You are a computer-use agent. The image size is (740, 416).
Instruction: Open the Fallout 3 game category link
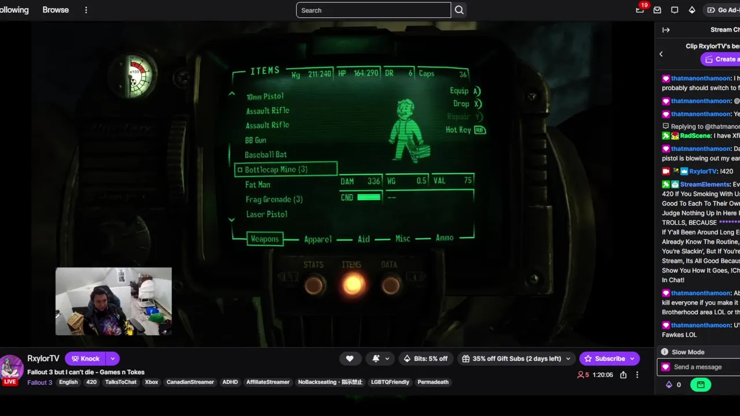(39, 382)
